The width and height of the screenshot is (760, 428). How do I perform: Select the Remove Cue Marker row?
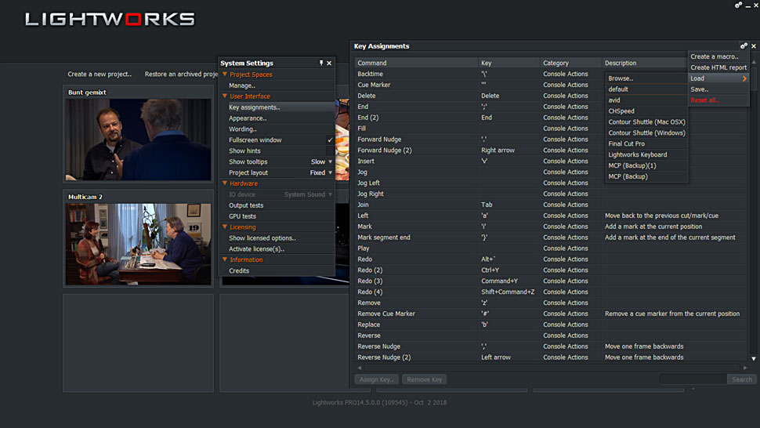tap(551, 314)
